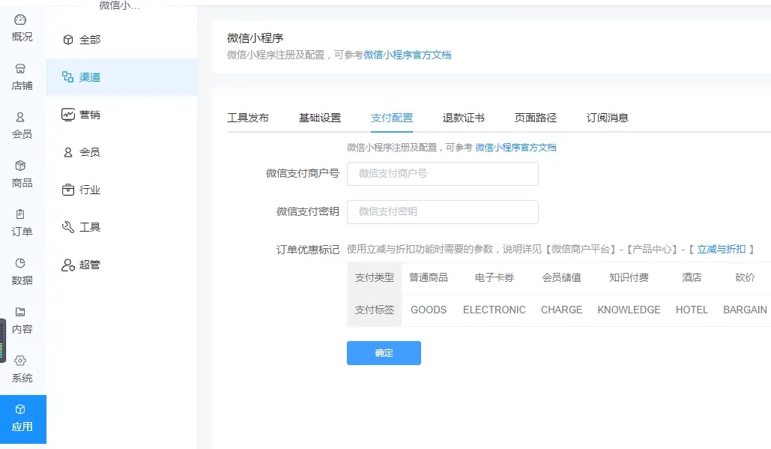Click the ELECTRONIC payment tag cell
Image resolution: width=771 pixels, height=449 pixels.
point(495,310)
